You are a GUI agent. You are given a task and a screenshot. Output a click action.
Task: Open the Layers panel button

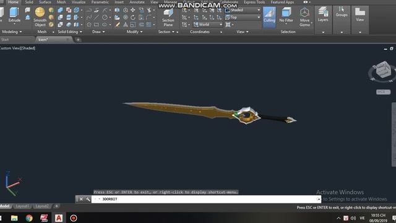pos(323,15)
